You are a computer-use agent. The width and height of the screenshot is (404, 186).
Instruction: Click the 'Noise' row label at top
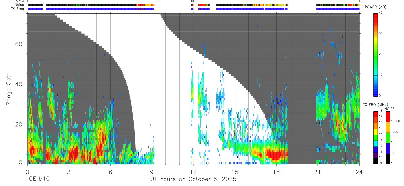[20, 5]
